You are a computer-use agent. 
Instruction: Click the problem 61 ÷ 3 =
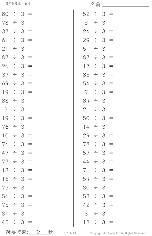(x=17, y=40)
